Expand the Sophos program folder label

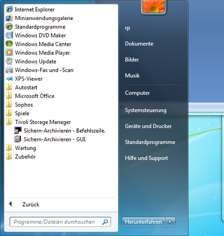pos(24,105)
